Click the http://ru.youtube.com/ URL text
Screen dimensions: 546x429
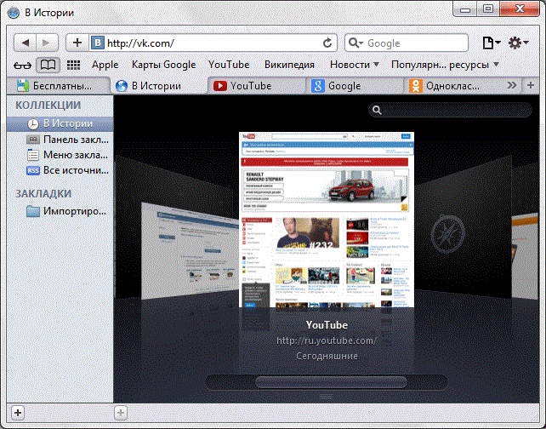(x=327, y=340)
